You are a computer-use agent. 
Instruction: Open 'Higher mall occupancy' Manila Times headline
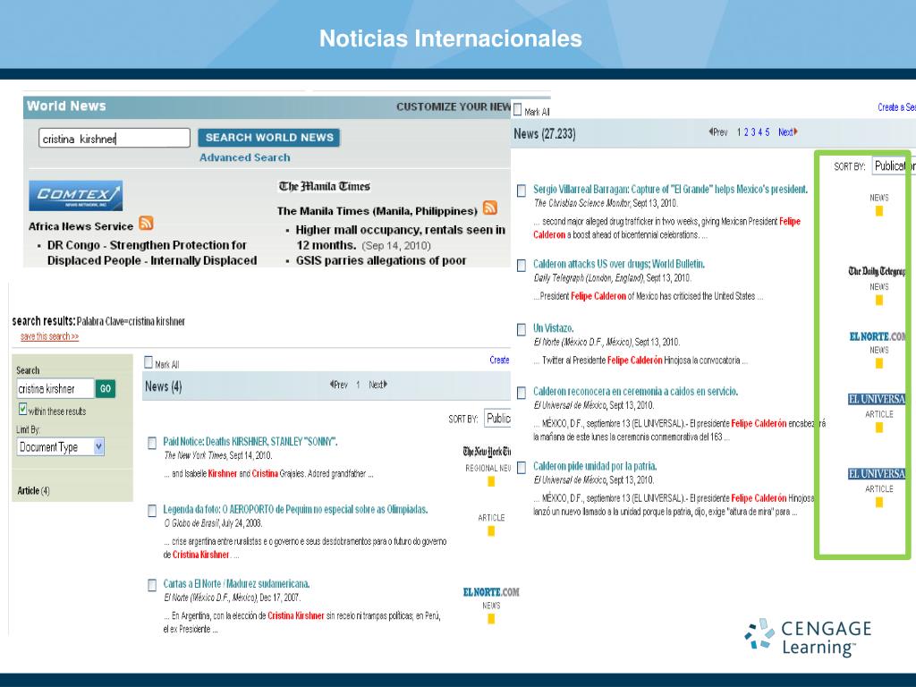[x=400, y=237]
